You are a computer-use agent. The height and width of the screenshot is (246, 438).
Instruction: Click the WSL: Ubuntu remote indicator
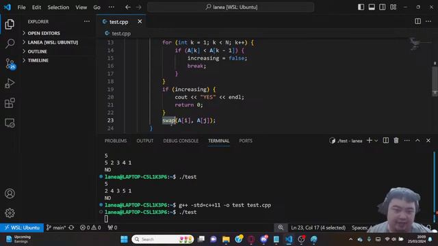click(22, 228)
